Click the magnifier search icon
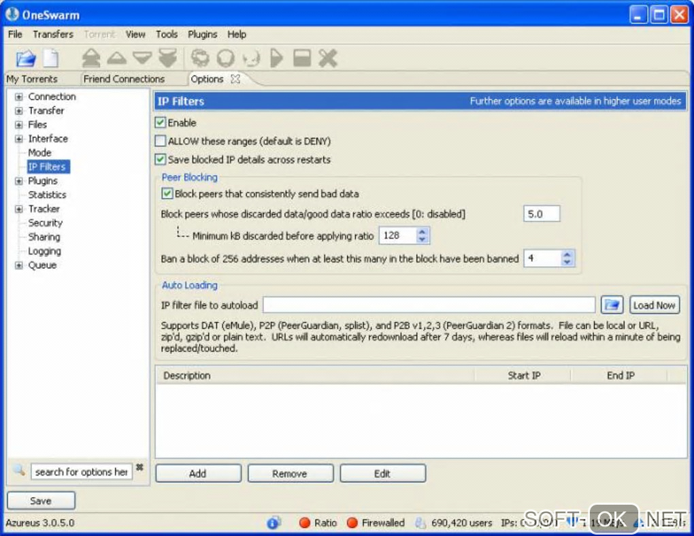 18,470
